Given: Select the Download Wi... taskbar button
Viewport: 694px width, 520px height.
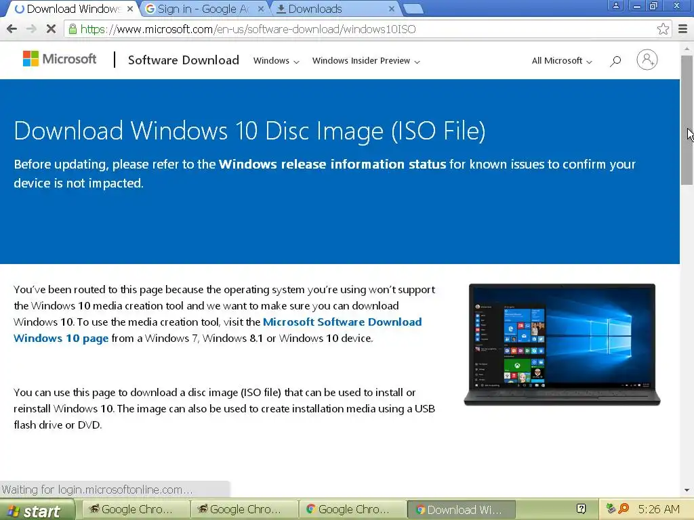Looking at the screenshot, I should (x=461, y=509).
